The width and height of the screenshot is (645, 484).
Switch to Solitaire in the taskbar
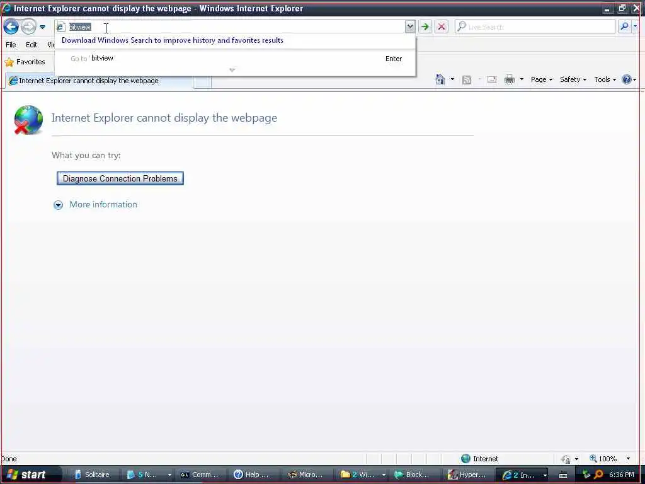click(93, 475)
